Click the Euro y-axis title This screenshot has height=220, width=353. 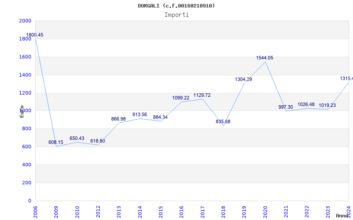pyautogui.click(x=22, y=111)
